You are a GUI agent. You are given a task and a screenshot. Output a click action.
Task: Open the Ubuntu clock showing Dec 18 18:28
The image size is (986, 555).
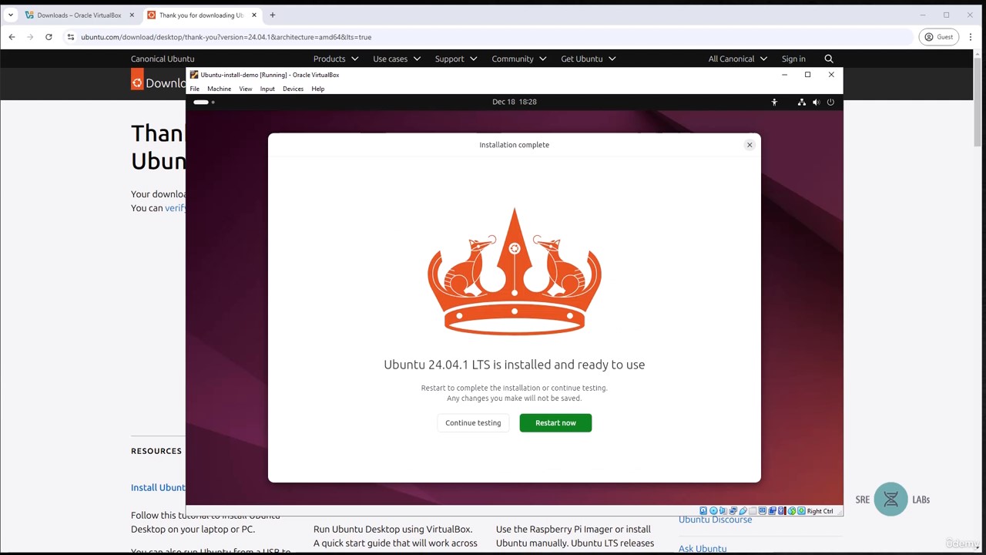click(515, 102)
